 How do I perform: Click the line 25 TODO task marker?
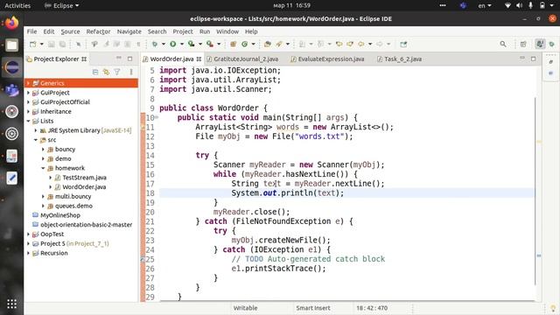click(x=143, y=259)
